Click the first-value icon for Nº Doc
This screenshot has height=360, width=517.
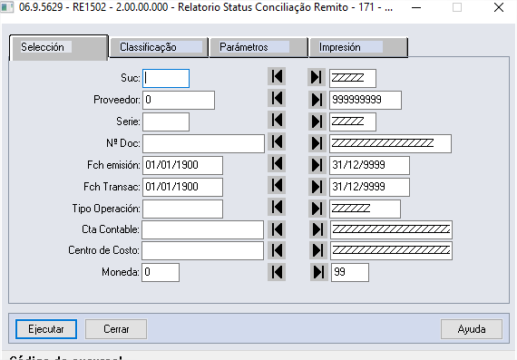pyautogui.click(x=277, y=142)
